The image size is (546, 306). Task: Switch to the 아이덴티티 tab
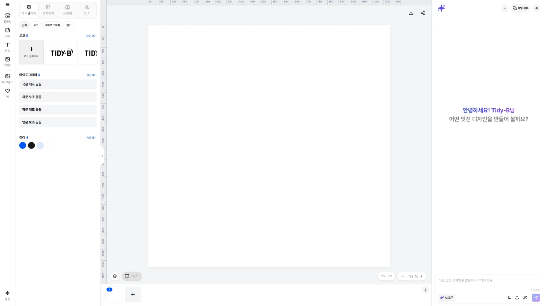click(x=29, y=10)
